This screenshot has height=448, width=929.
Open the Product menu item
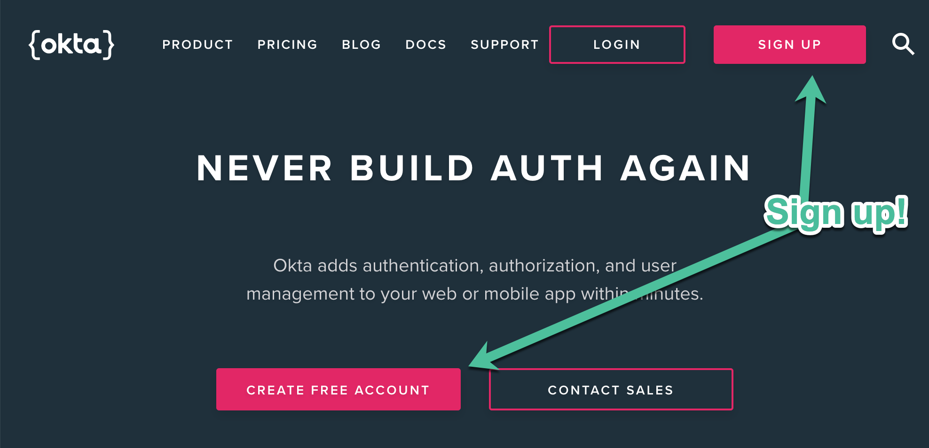[197, 45]
